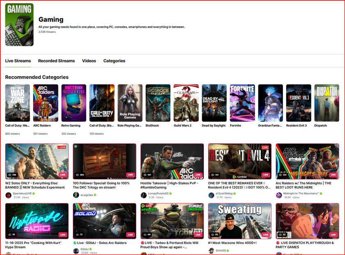Select the Categories tab
The width and height of the screenshot is (345, 255).
[x=114, y=61]
